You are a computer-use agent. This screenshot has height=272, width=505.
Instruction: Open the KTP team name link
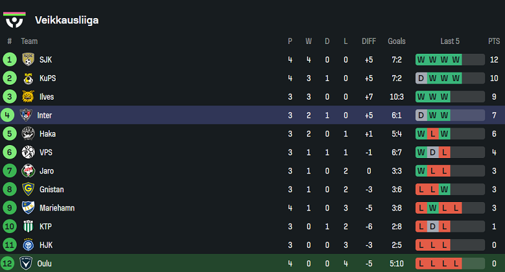(45, 227)
